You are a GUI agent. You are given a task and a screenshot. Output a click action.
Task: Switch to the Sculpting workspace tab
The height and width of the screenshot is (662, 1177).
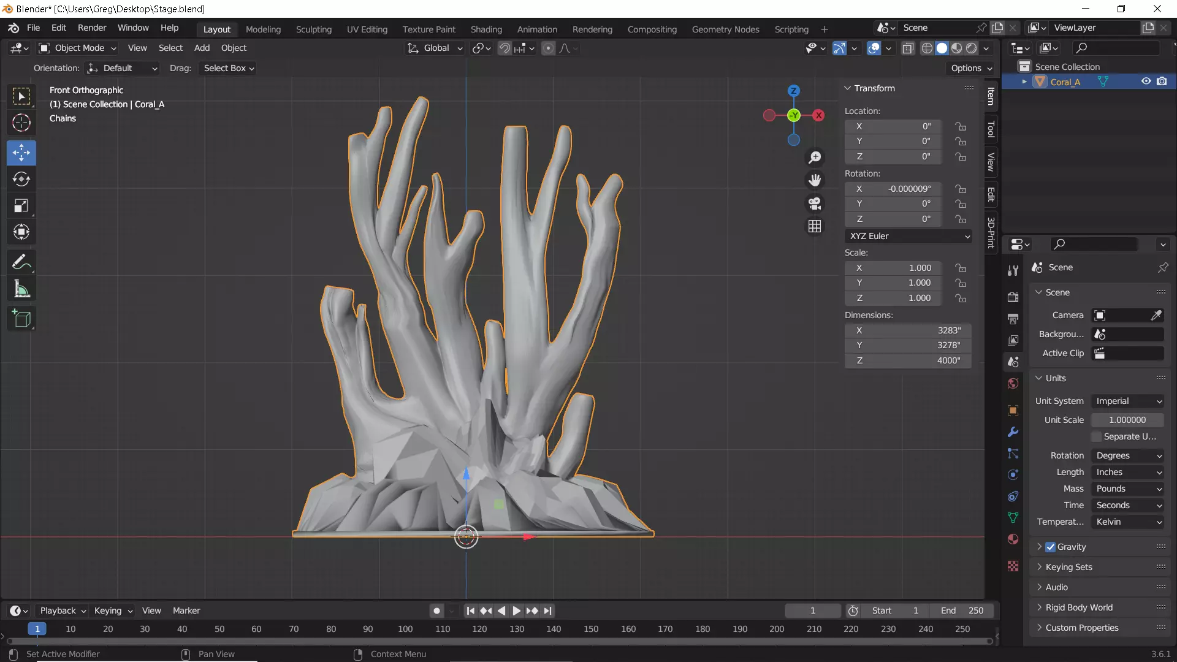313,29
